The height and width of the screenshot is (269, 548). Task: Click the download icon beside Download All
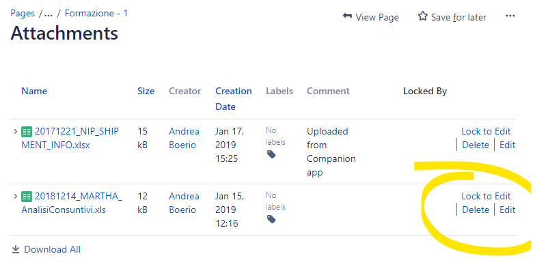[x=16, y=249]
